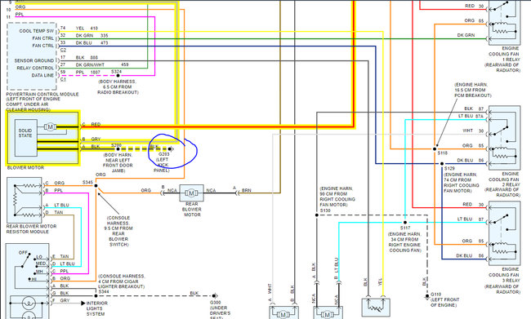This screenshot has width=531, height=319.
Task: Click the ENGINE HARN PCM breakout note
Action: [472, 90]
